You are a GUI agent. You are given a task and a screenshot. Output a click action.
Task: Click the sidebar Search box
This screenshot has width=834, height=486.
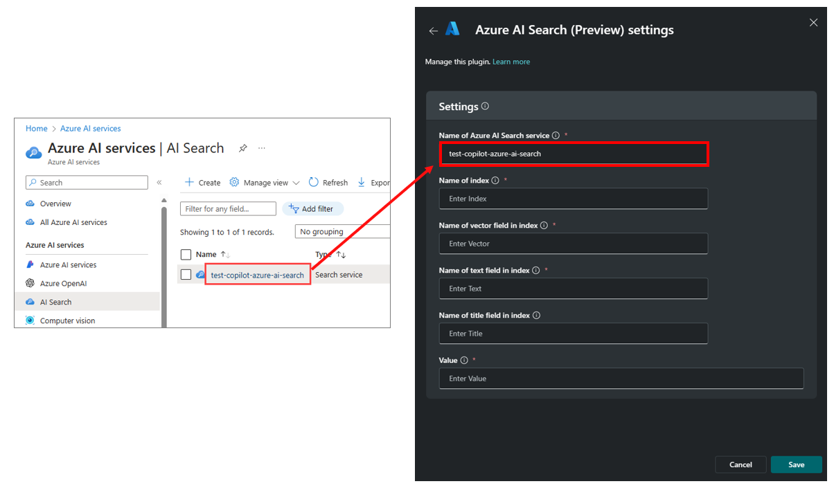tap(87, 183)
